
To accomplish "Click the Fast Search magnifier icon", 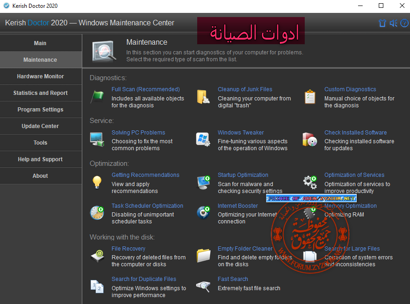I will click(x=203, y=286).
